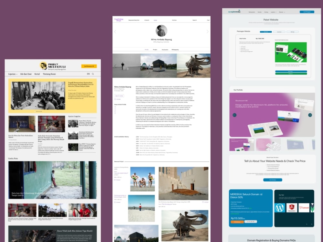Screen dimensions: 323x242
Task: Select the Bibliography tab on artist page
Action: [x=175, y=50]
